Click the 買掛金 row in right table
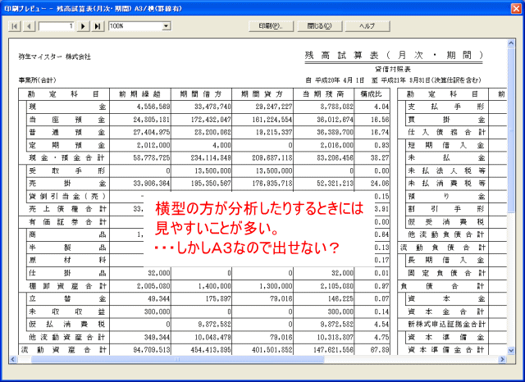 coord(446,120)
